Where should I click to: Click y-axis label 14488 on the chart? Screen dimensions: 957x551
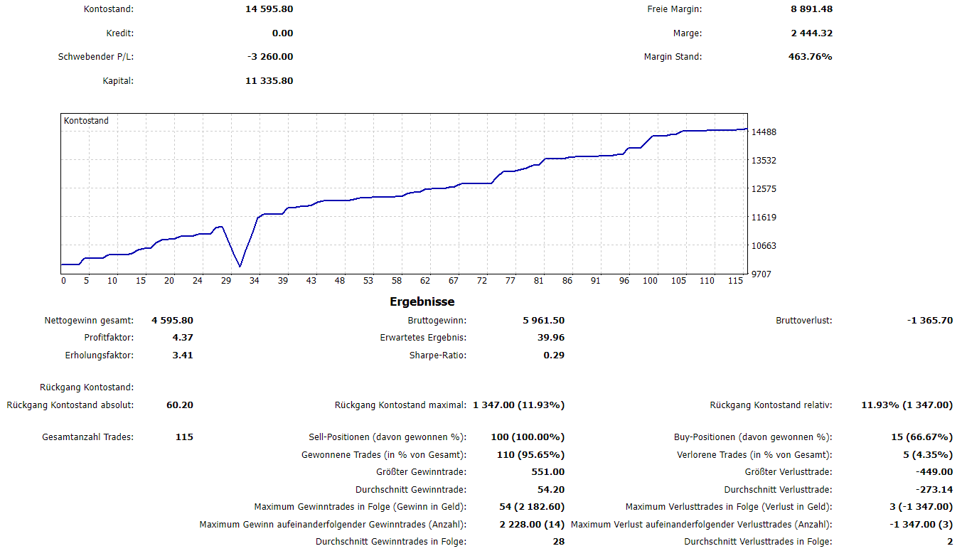pyautogui.click(x=764, y=132)
